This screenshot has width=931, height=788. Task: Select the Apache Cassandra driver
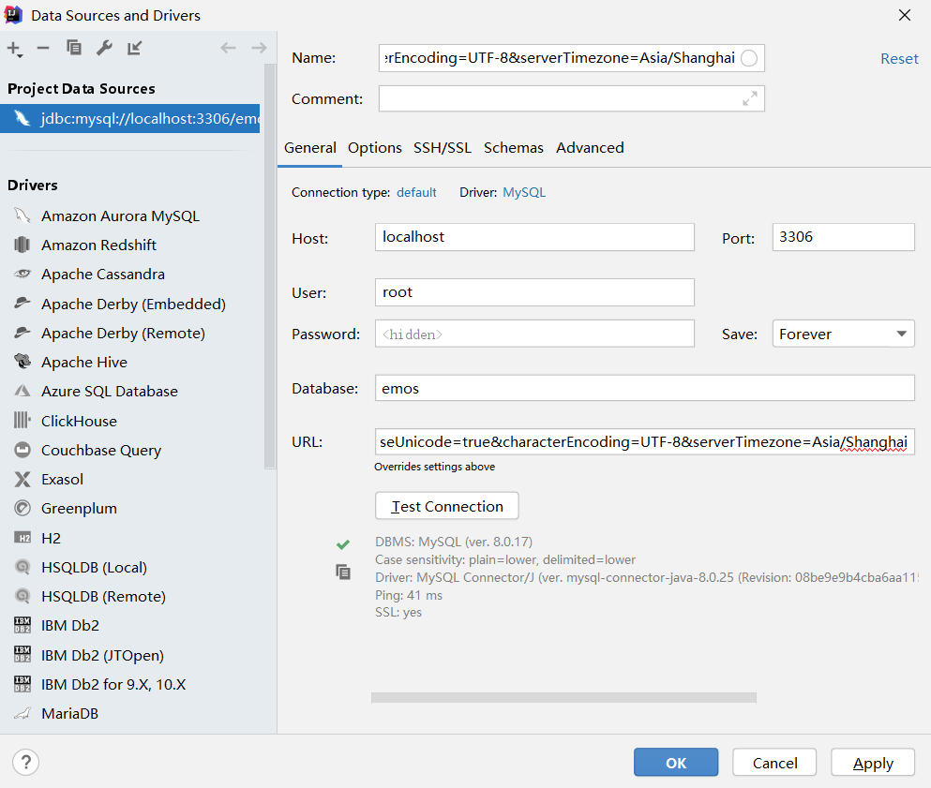pyautogui.click(x=103, y=275)
